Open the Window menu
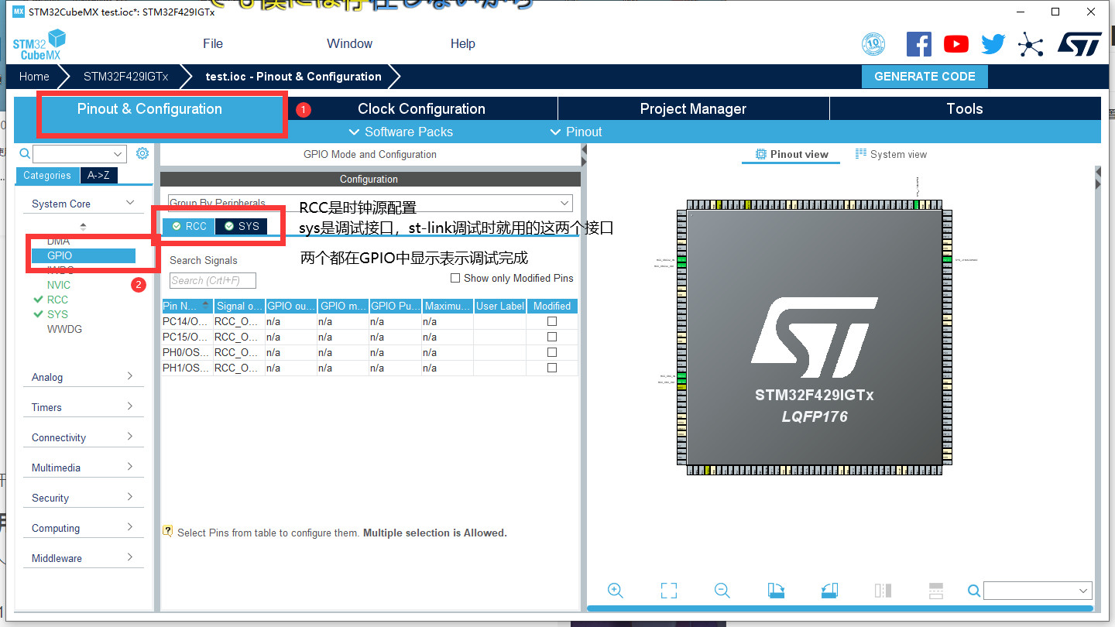1115x627 pixels. pos(349,43)
